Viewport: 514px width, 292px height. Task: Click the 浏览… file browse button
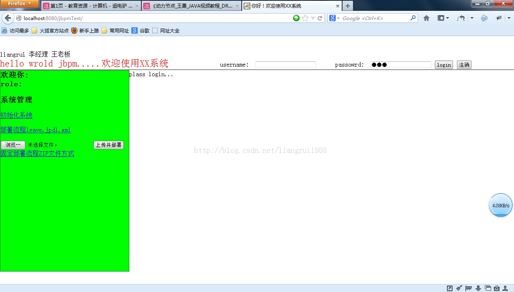pyautogui.click(x=13, y=145)
